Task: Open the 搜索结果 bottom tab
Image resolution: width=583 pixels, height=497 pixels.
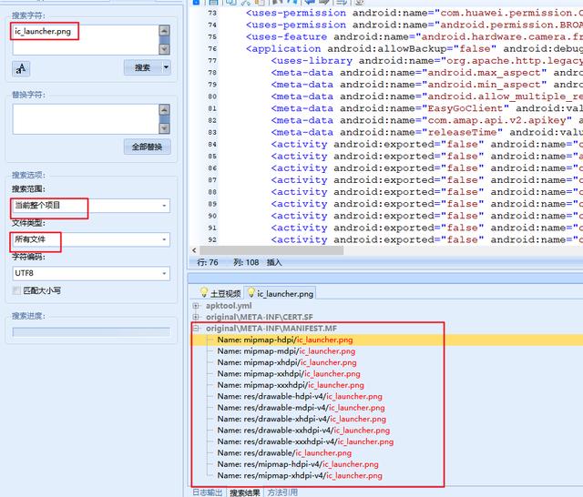Action: coord(245,492)
